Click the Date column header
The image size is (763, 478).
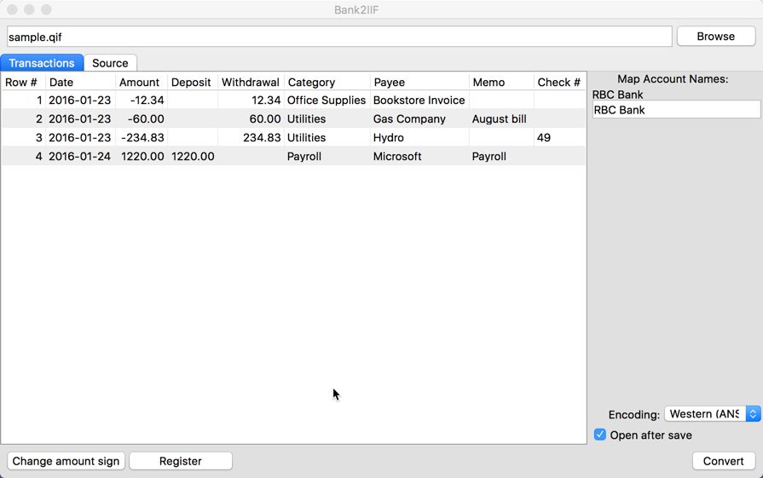[80, 82]
